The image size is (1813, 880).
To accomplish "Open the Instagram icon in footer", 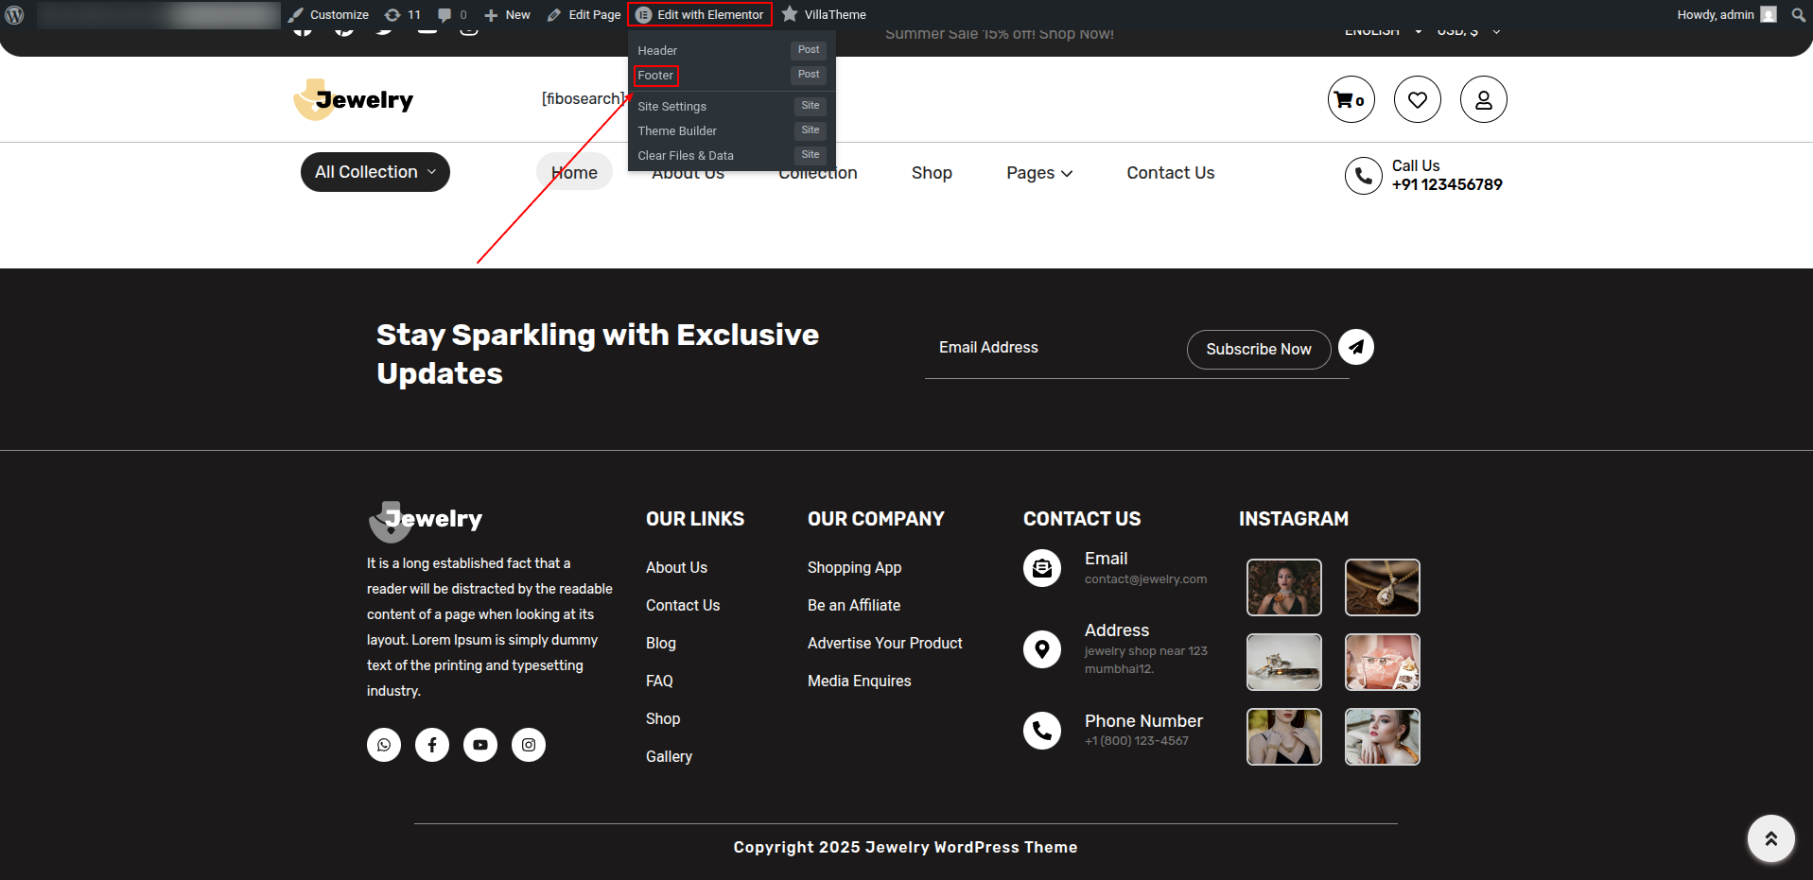I will pos(529,745).
